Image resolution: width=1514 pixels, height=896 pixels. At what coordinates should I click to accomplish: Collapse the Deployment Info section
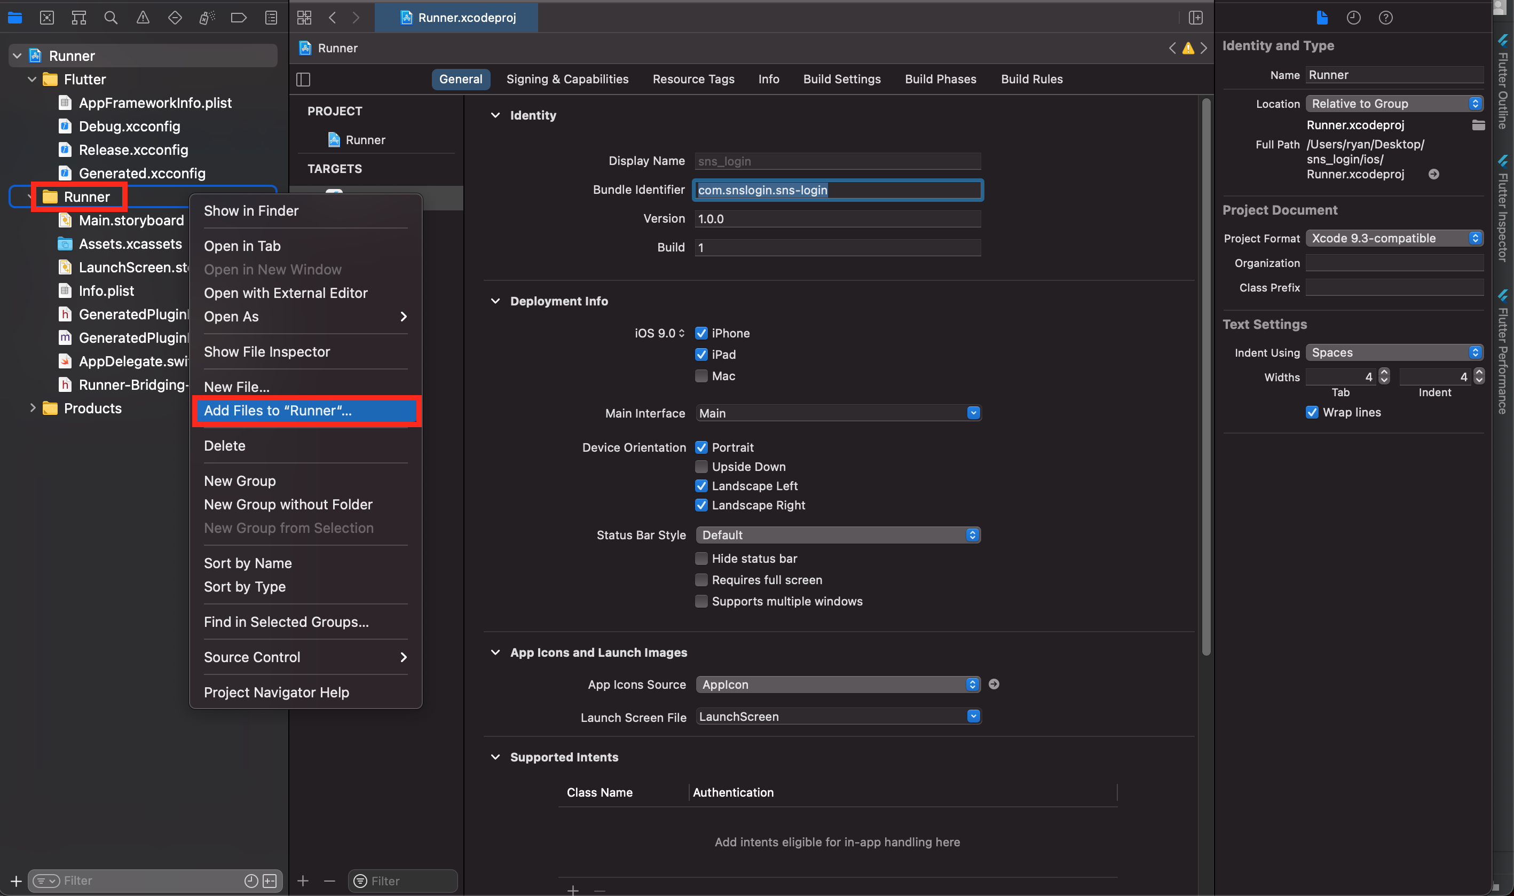click(495, 301)
